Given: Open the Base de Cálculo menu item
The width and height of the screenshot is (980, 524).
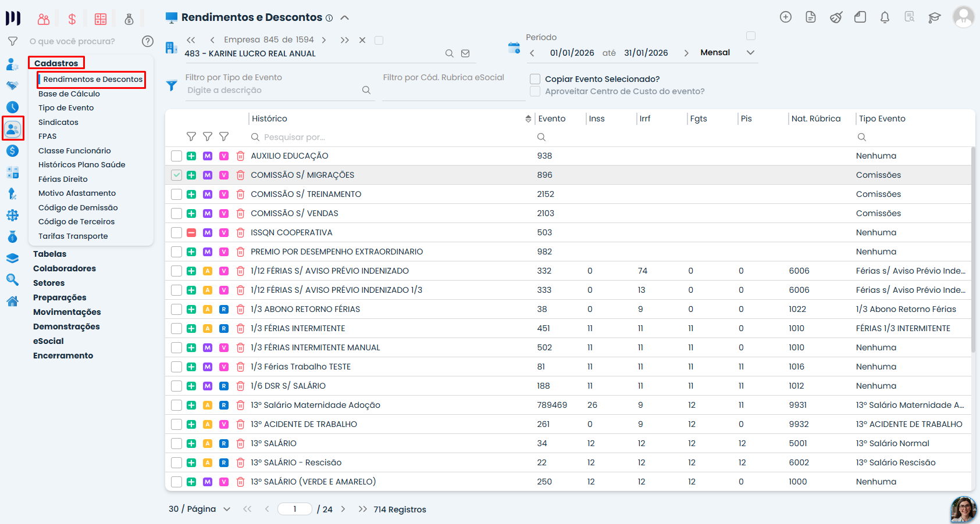Looking at the screenshot, I should coord(69,94).
